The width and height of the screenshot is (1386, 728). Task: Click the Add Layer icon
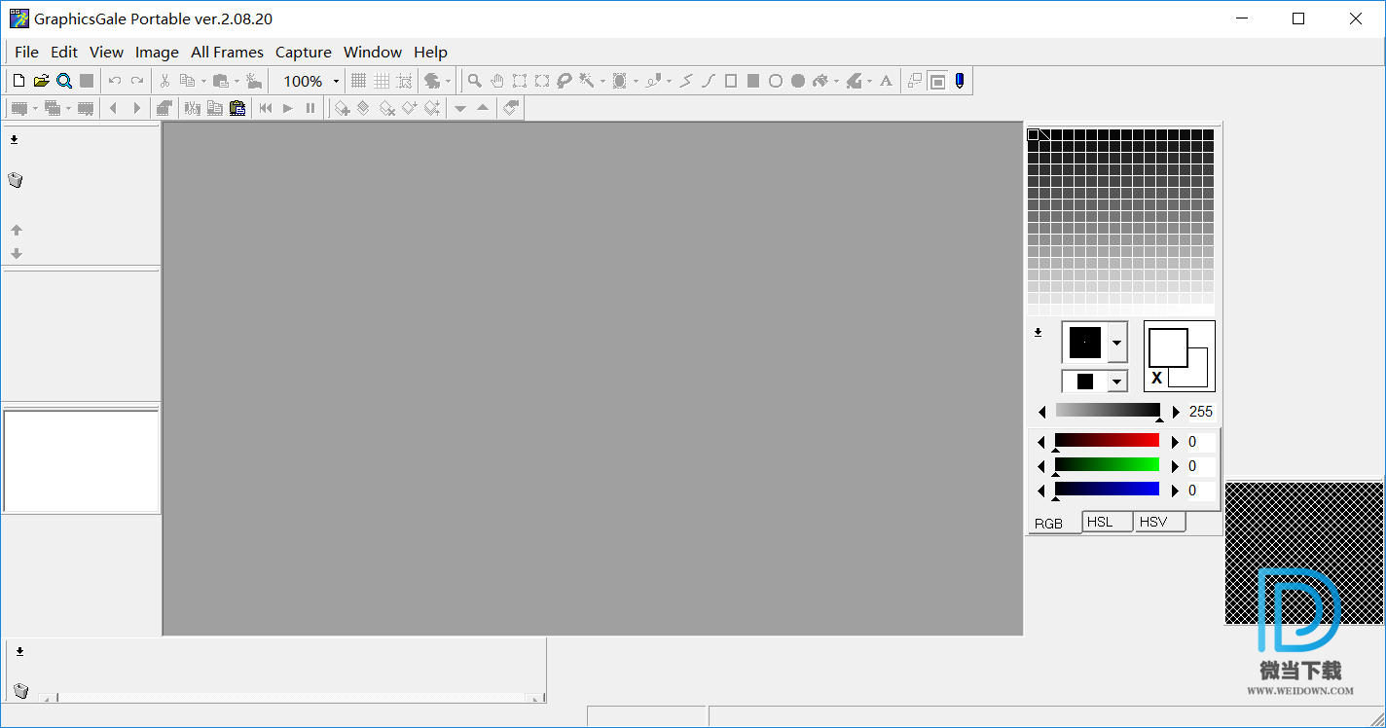pyautogui.click(x=343, y=108)
